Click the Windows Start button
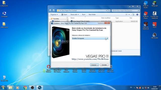 point(3,88)
